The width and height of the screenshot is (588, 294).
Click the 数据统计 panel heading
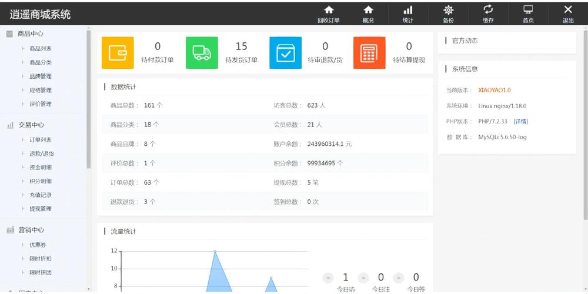pyautogui.click(x=123, y=87)
